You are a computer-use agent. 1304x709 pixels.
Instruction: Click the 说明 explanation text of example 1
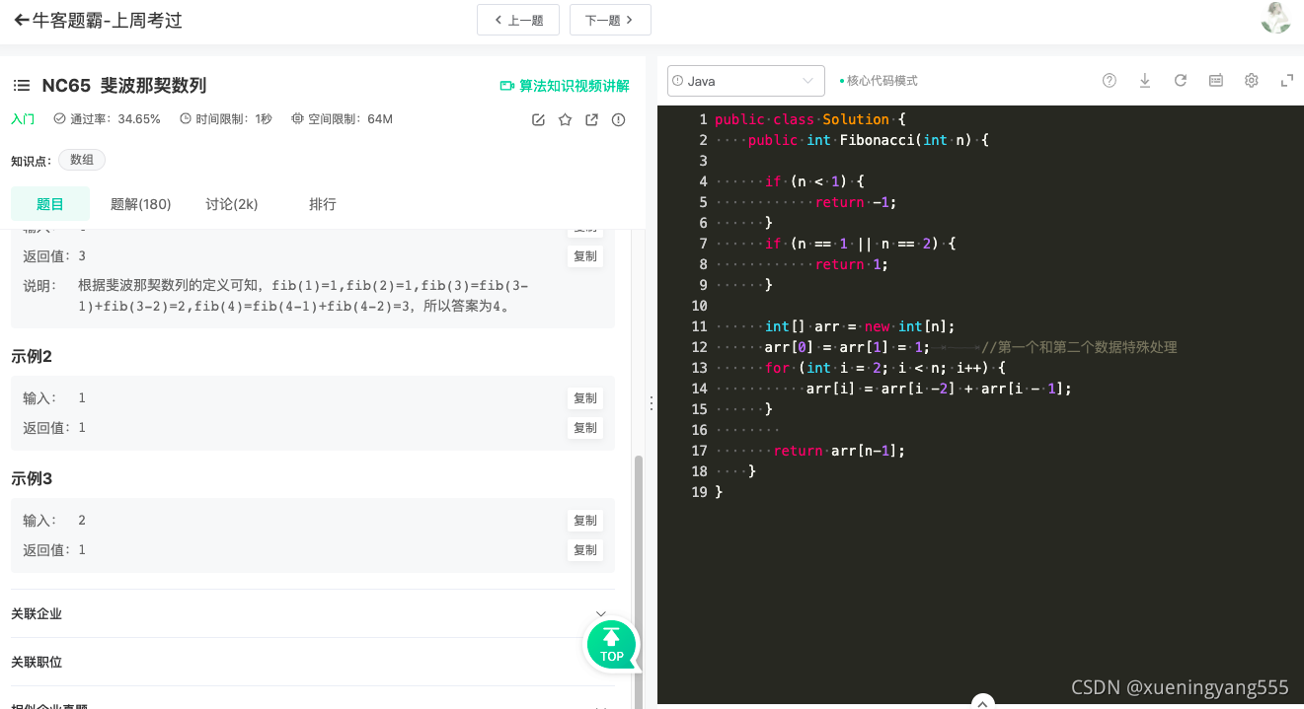tap(303, 296)
